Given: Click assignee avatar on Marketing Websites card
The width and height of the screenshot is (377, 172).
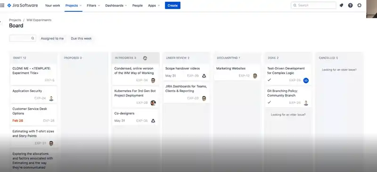Looking at the screenshot, I should 255,76.
